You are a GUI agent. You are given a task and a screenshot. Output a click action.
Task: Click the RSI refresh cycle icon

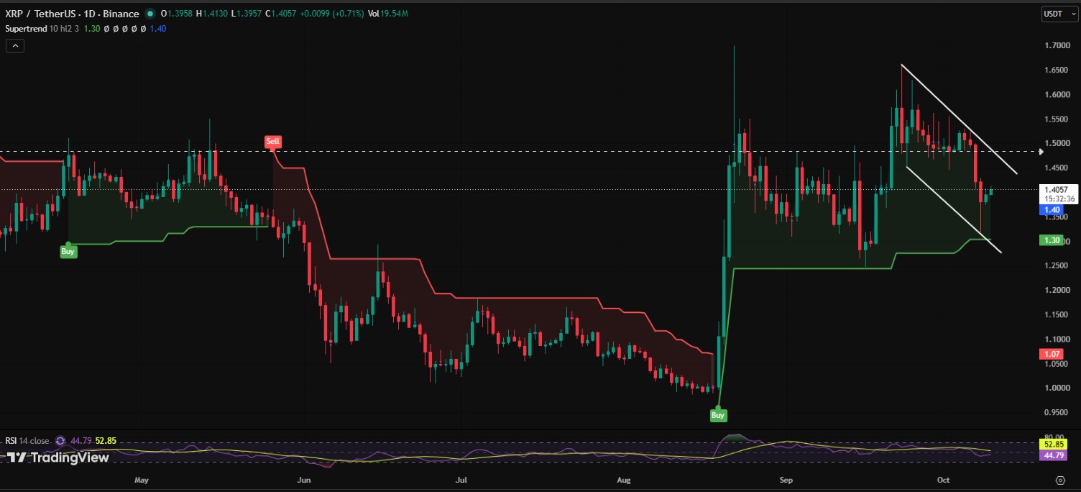point(60,441)
